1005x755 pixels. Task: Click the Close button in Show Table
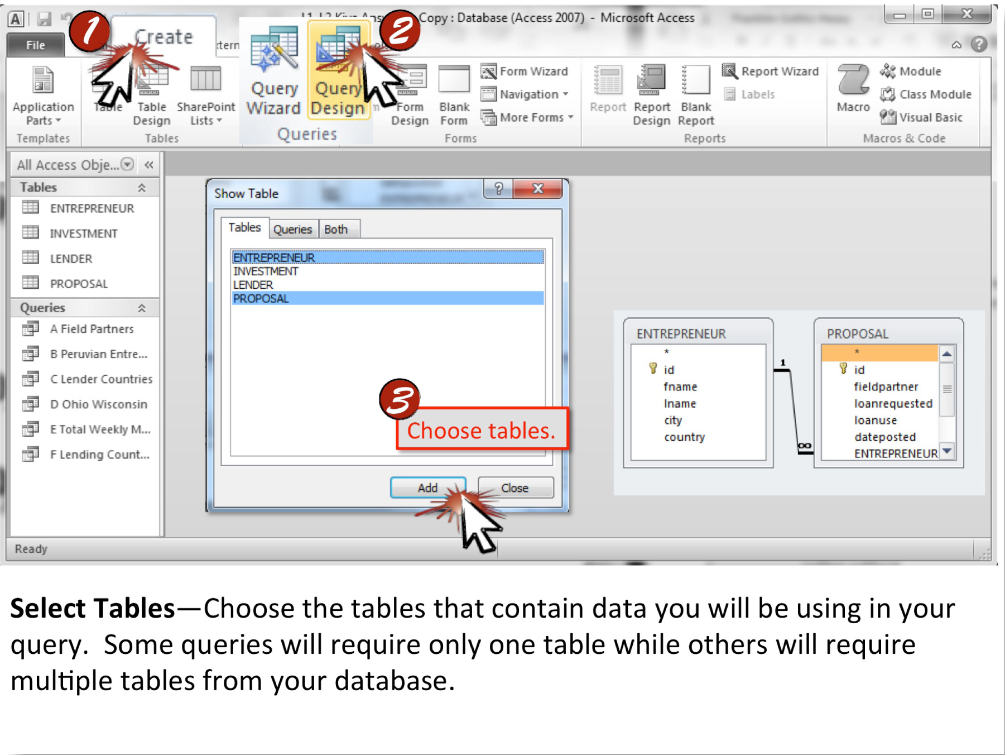pos(515,488)
